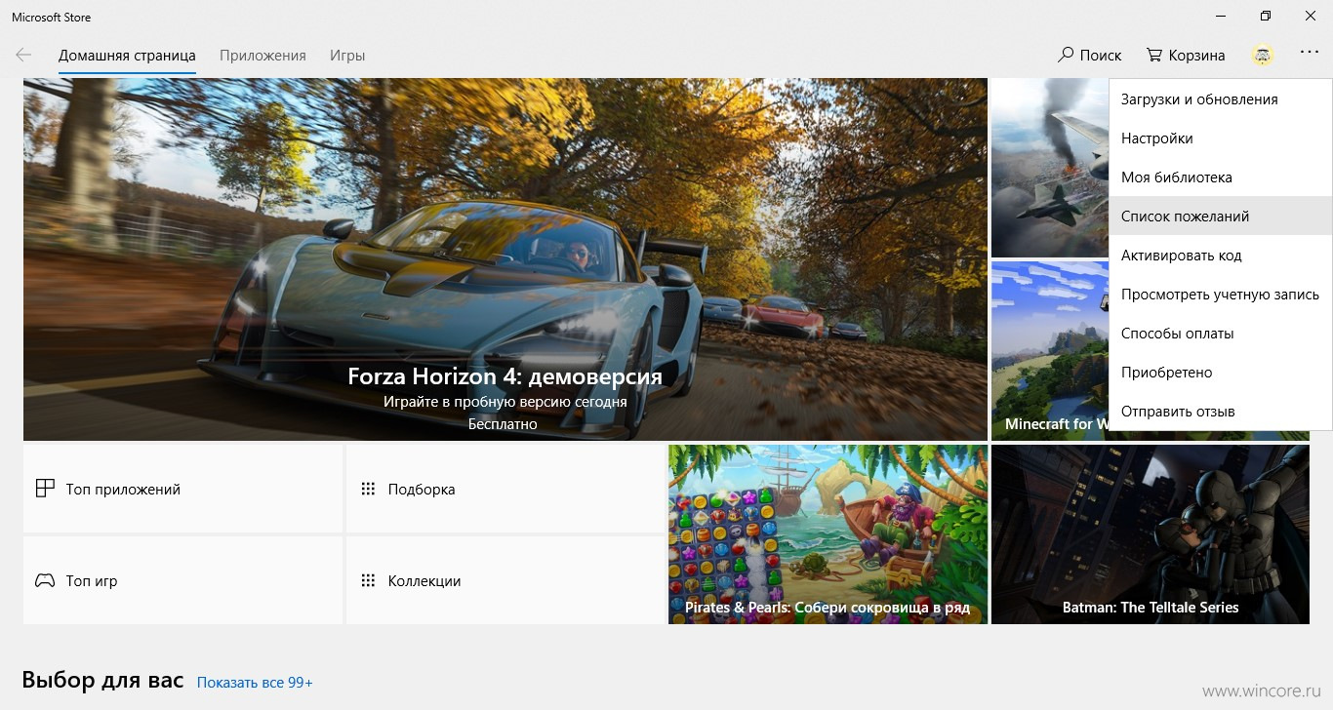Open the user account avatar
Image resolution: width=1333 pixels, height=710 pixels.
(x=1263, y=56)
